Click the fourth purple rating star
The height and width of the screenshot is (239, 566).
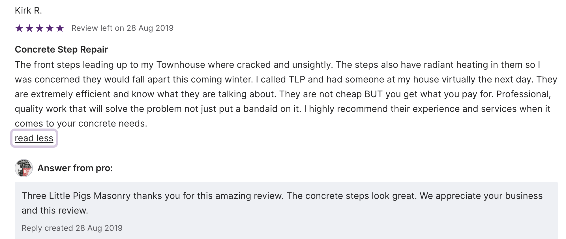(x=50, y=28)
